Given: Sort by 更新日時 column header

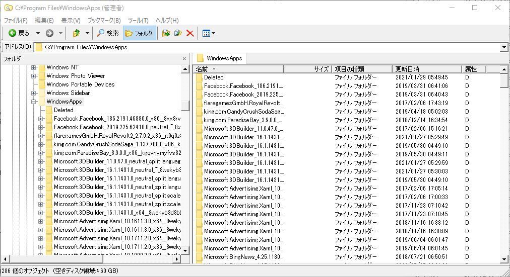Looking at the screenshot, I should [427, 69].
